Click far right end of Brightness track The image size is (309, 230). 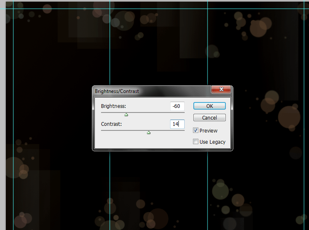(x=183, y=112)
